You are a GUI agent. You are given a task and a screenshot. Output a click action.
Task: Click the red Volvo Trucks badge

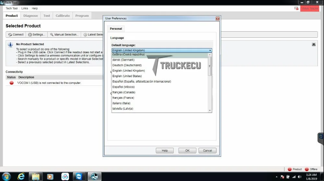309,8
